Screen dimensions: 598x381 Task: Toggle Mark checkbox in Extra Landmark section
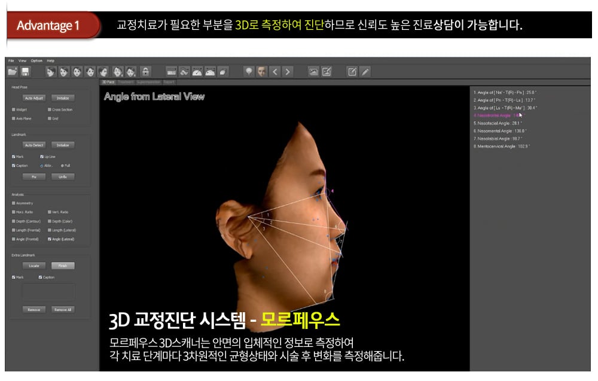click(14, 278)
